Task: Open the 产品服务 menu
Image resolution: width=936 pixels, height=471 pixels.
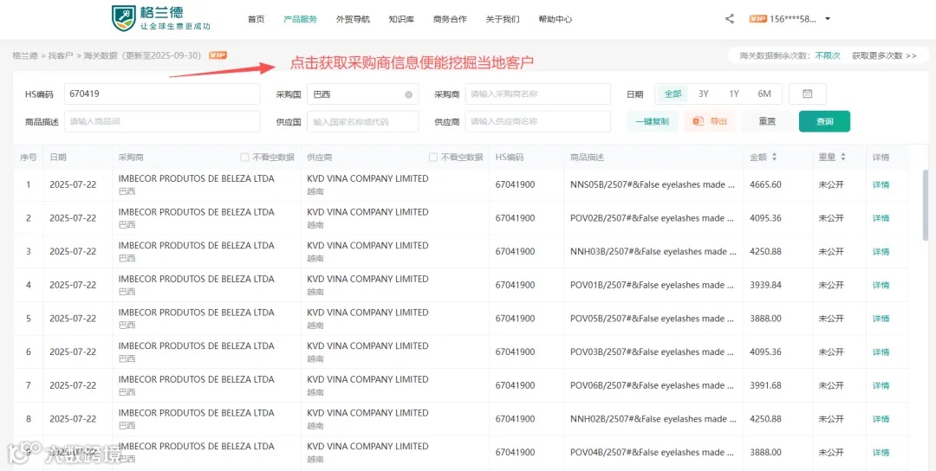Action: click(x=300, y=19)
